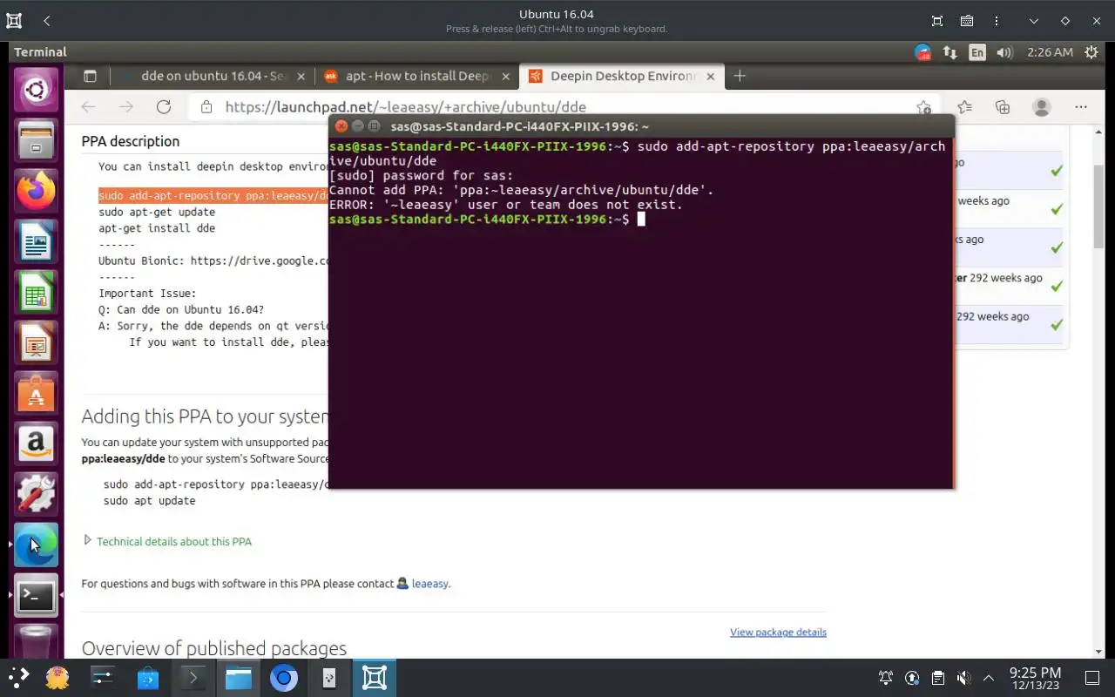Click the 'sudo apt update' line

(x=149, y=501)
